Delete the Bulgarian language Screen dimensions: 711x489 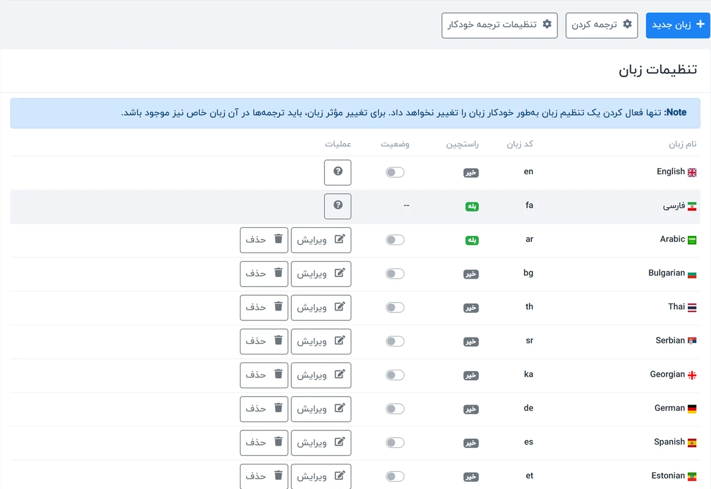(x=264, y=274)
